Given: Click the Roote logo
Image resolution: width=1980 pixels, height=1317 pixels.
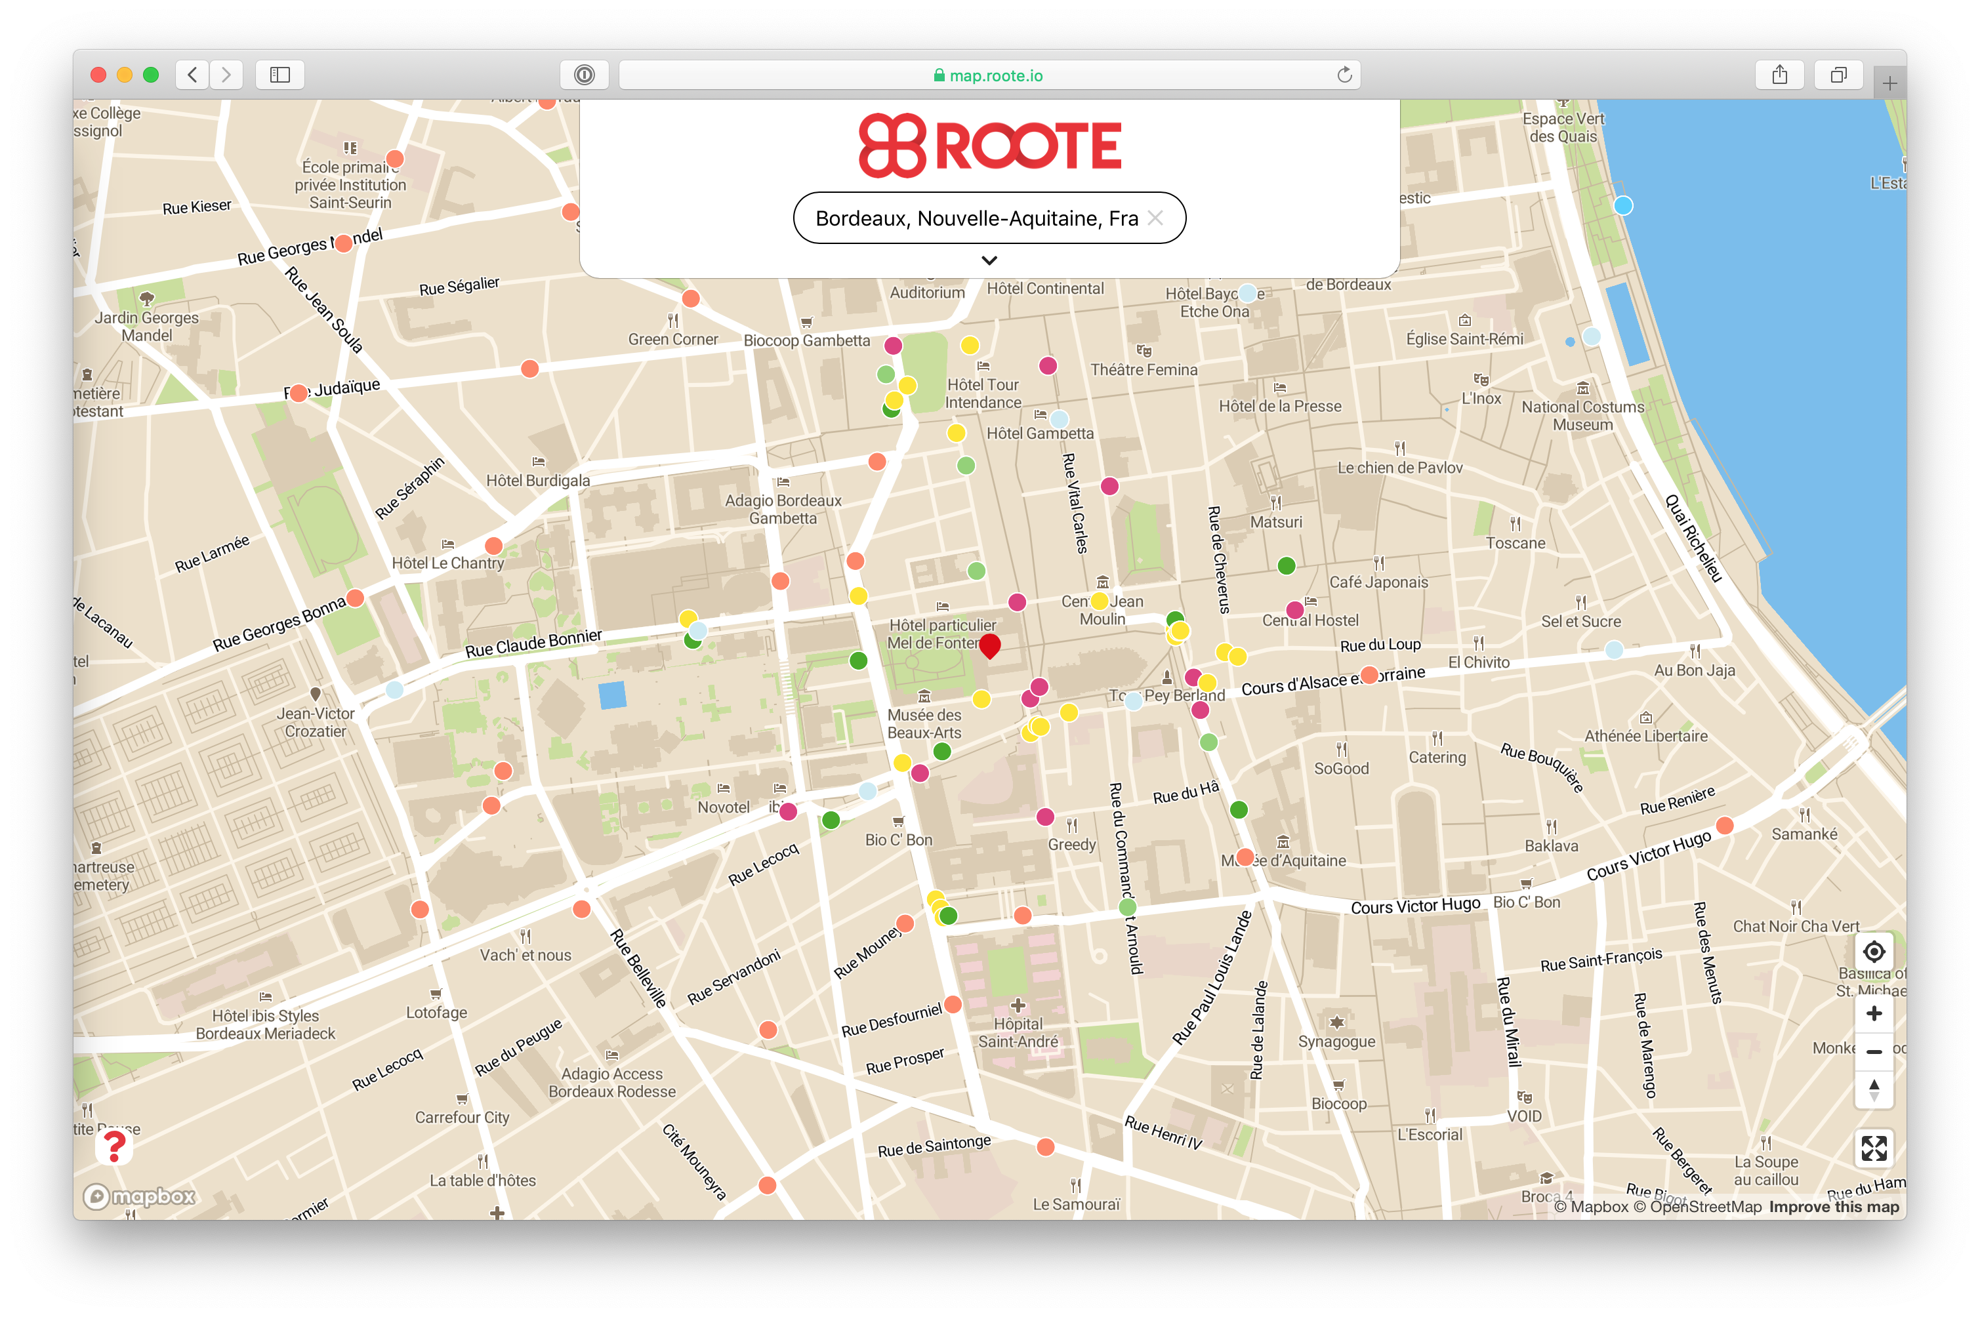Looking at the screenshot, I should 989,146.
